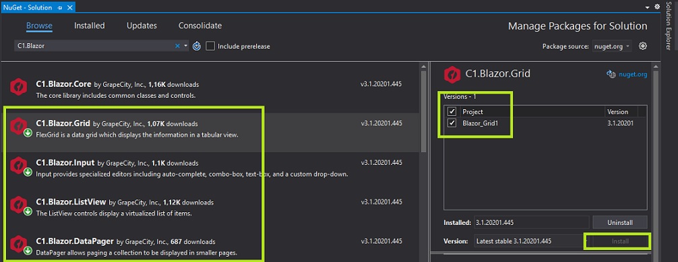Click the C1.Blazor.Grid logo in details pane
Viewport: 678px width, 262px height.
pyautogui.click(x=452, y=74)
